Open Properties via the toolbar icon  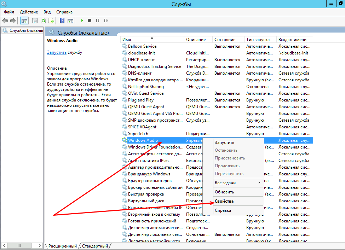click(x=35, y=21)
